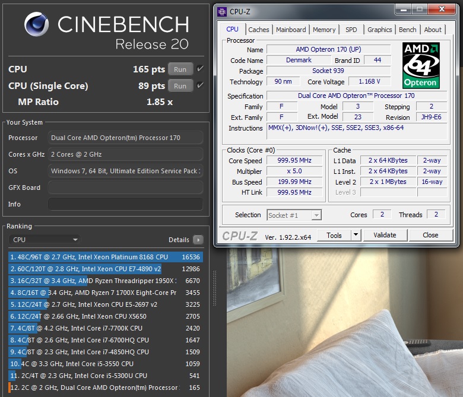Viewport: 463px width, 397px height.
Task: Click the Package value Socket 939
Action: pos(328,71)
